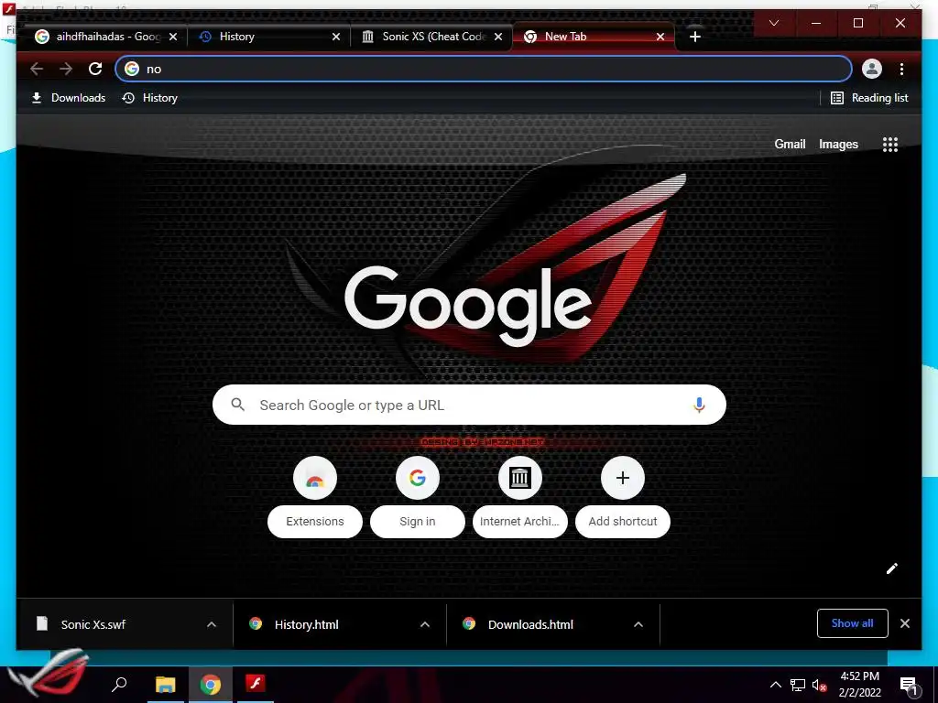Open History bookmark in bookmarks bar
The height and width of the screenshot is (703, 938).
pos(149,97)
